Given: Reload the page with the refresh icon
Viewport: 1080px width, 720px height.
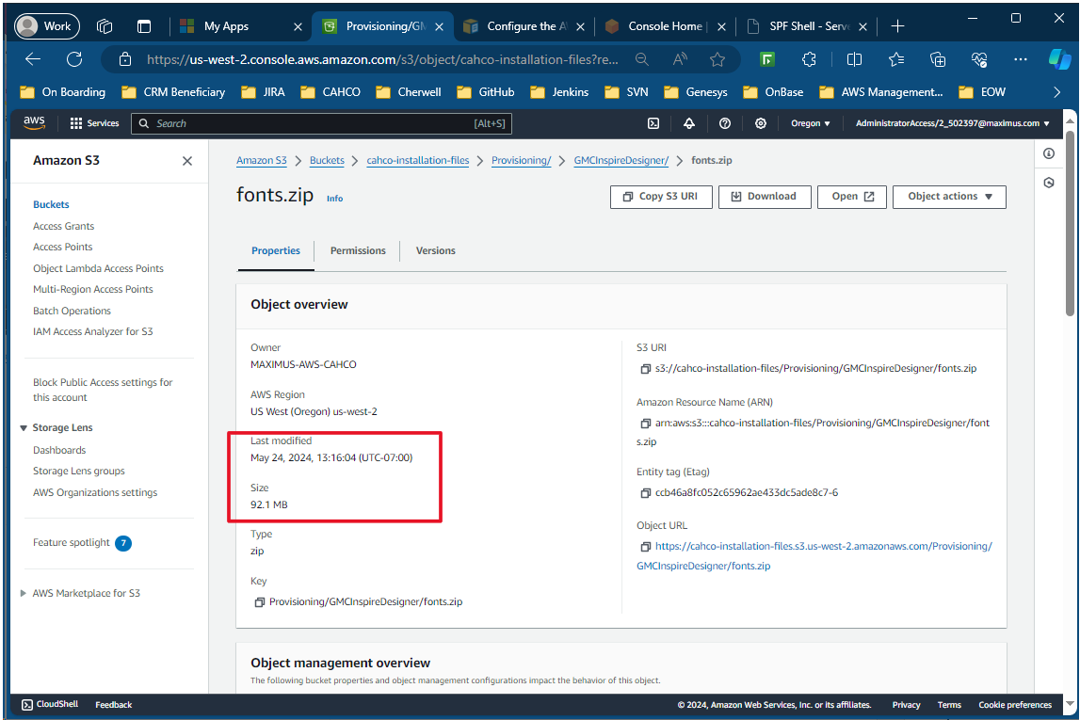Looking at the screenshot, I should [x=74, y=59].
